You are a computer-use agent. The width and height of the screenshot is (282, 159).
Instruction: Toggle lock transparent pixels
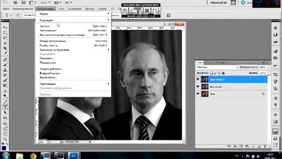click(x=211, y=73)
